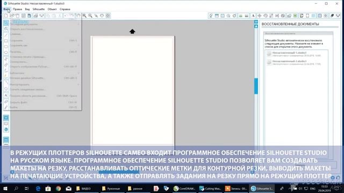Click the Save to library icon
This screenshot has height=193, width=344.
tap(29, 16)
